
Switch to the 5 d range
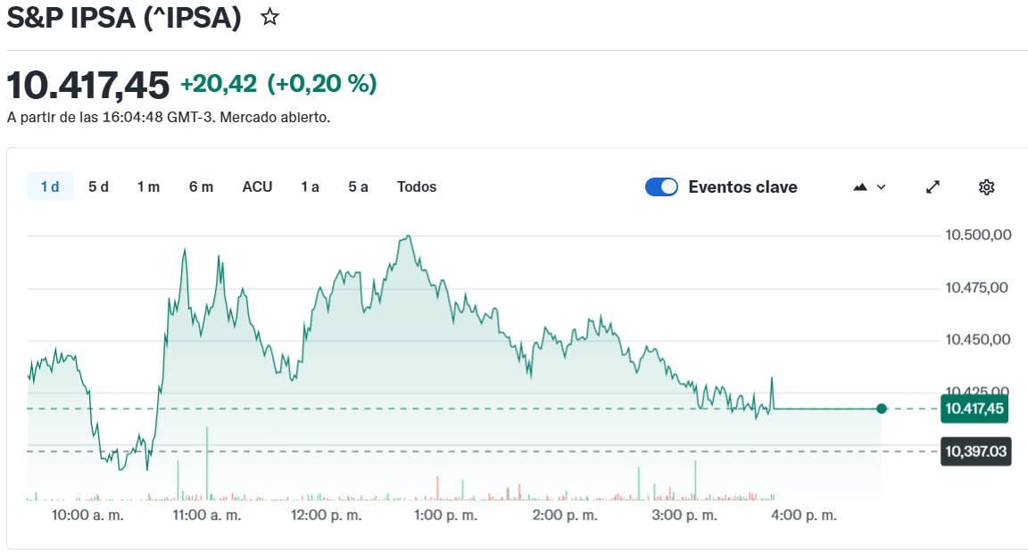pos(98,186)
